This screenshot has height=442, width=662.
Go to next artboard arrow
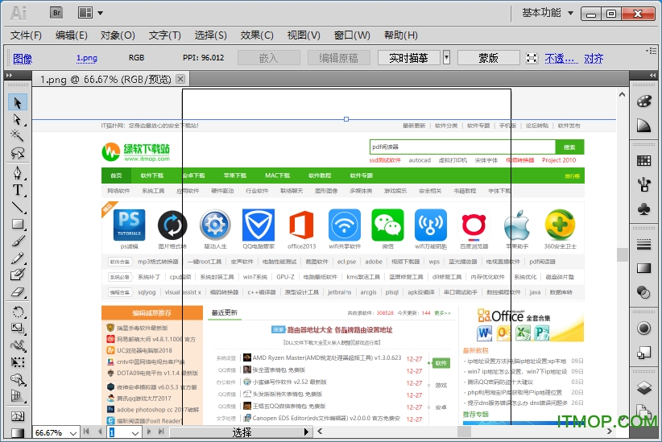click(x=149, y=432)
